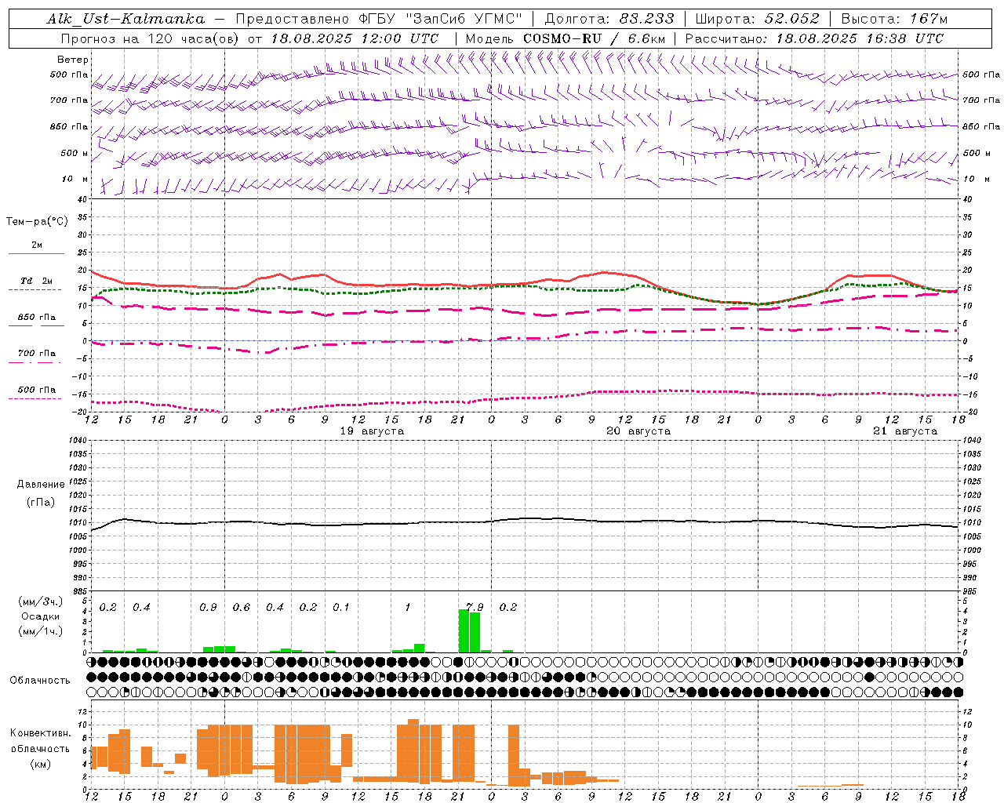Image resolution: width=1004 pixels, height=803 pixels.
Task: Click the station name Alk_Ust-Kaimanka in the header
Action: coord(125,19)
